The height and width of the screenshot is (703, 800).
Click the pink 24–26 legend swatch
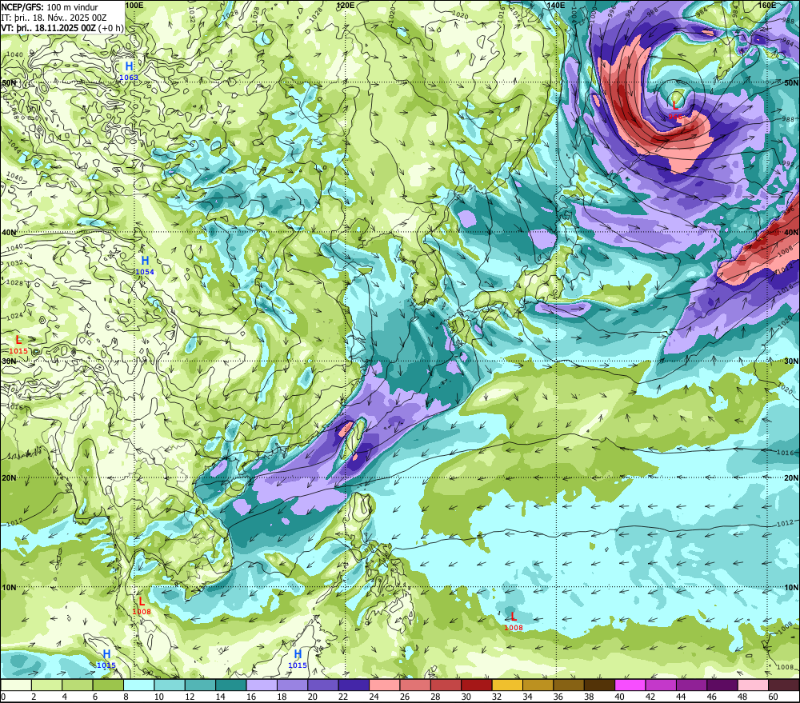click(x=384, y=685)
